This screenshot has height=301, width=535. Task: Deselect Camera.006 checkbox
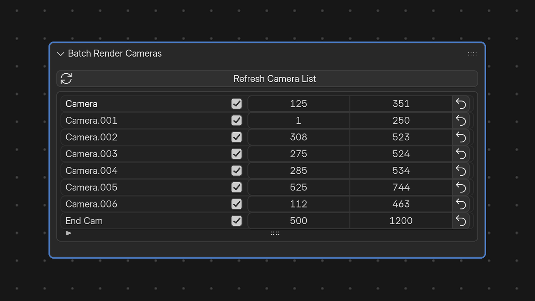[x=236, y=204]
